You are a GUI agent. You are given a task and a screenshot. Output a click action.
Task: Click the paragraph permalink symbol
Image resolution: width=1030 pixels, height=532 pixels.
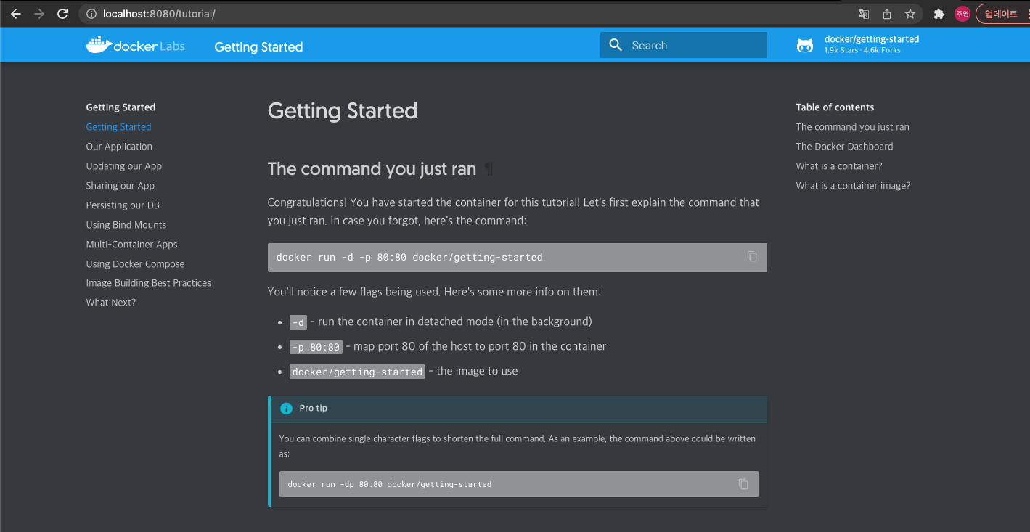click(x=489, y=169)
